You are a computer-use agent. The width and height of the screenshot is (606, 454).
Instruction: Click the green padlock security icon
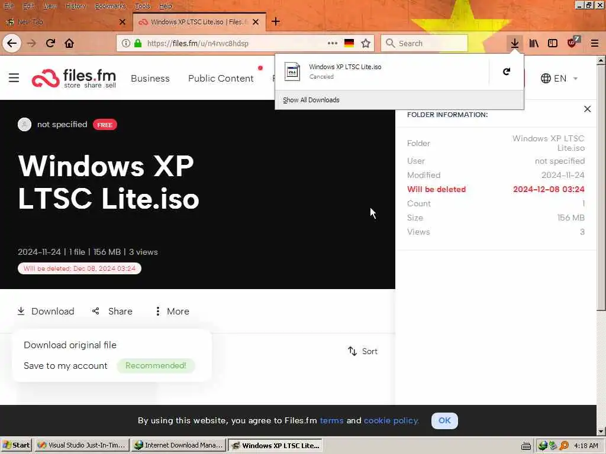click(138, 43)
